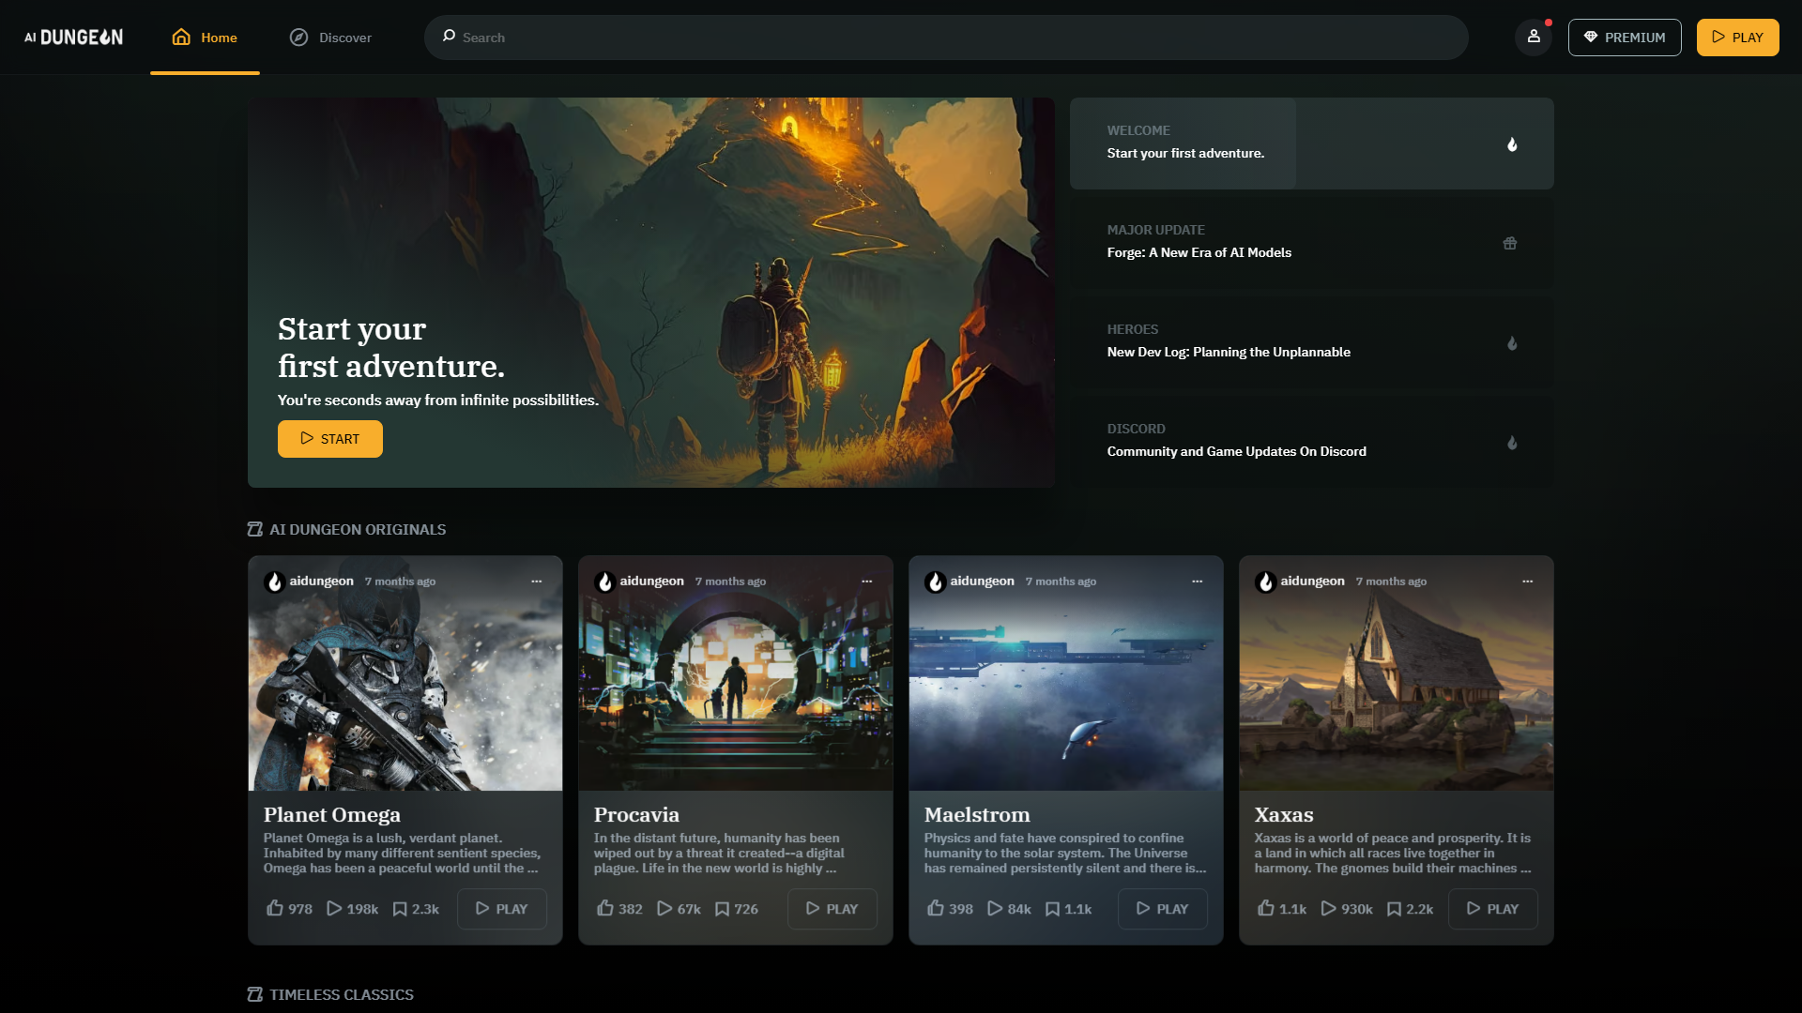Open the Procavia title
This screenshot has height=1013, width=1802.
tap(636, 814)
